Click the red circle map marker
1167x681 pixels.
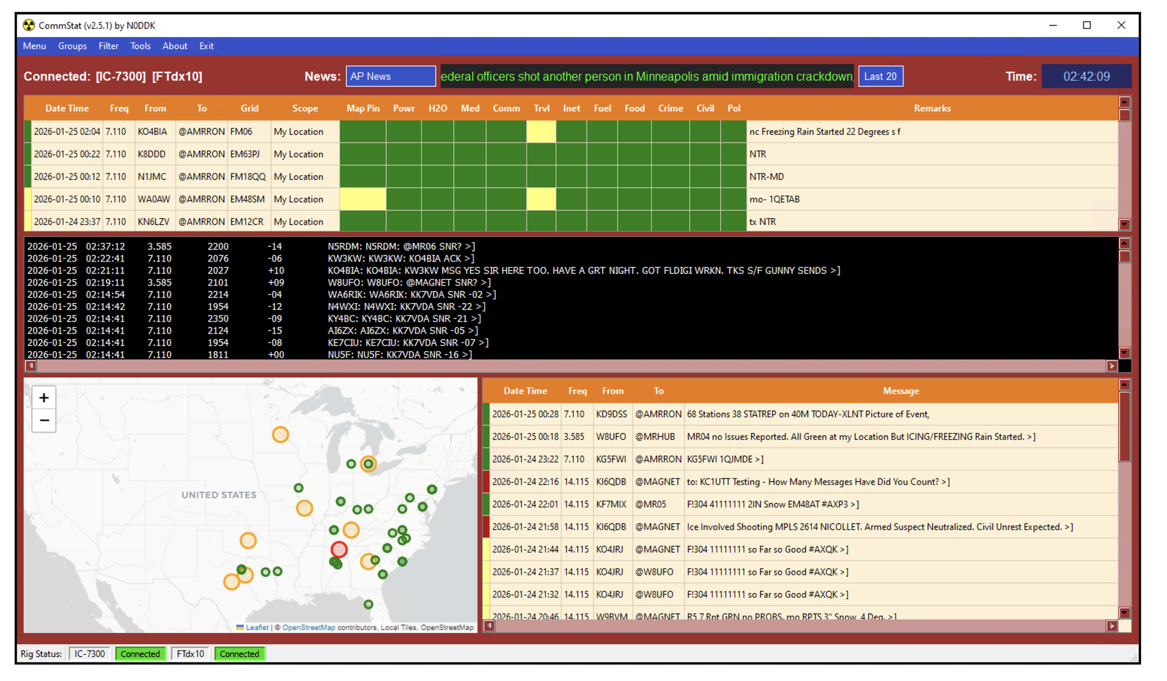[x=339, y=549]
